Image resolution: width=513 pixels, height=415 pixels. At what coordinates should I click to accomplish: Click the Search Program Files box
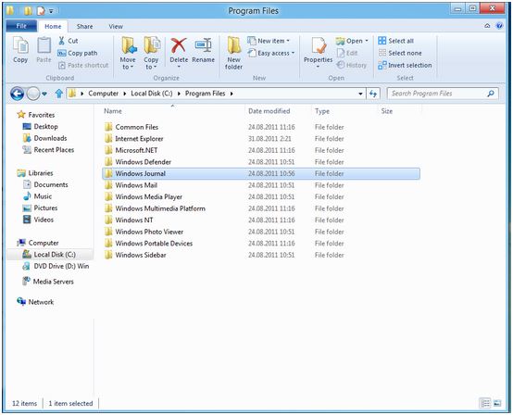(443, 94)
